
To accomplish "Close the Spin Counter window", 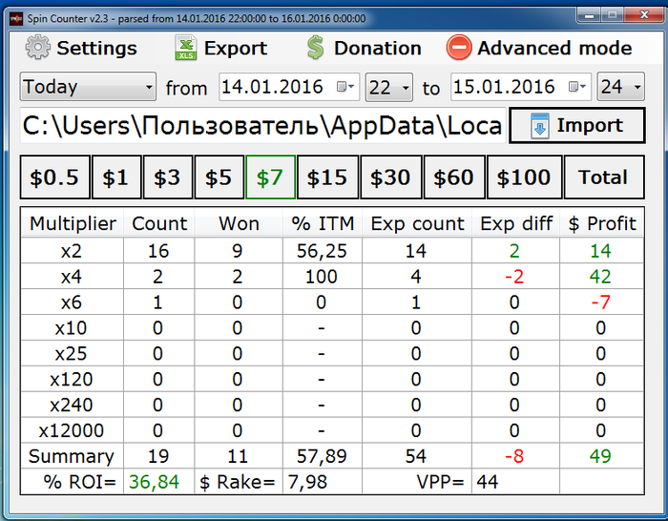I will [x=644, y=15].
